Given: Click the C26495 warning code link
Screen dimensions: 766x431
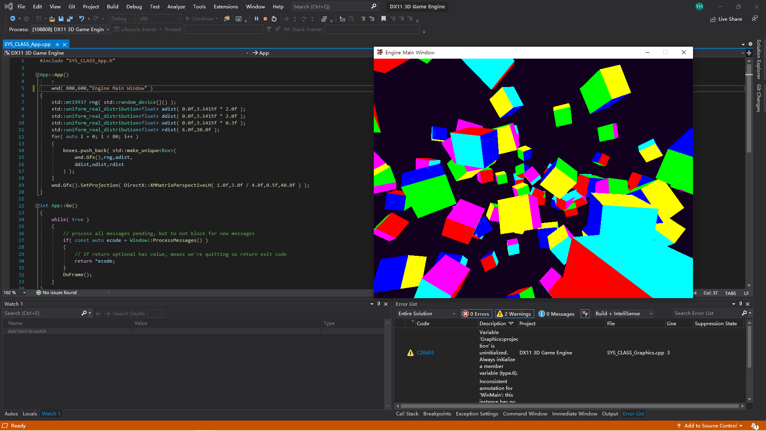Looking at the screenshot, I should pos(425,353).
